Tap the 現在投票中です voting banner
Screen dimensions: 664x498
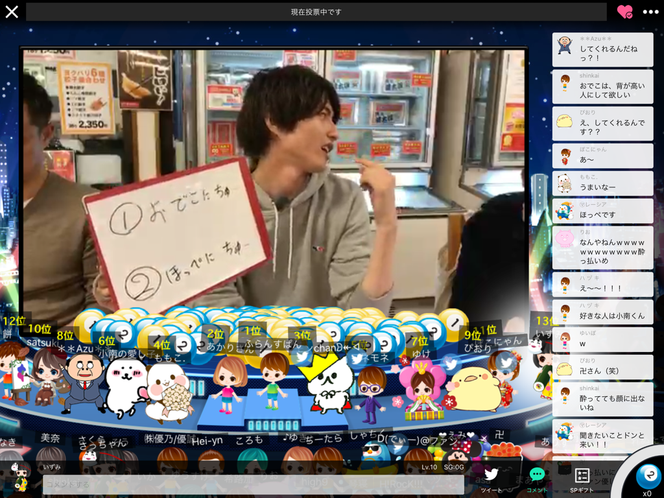pos(316,12)
